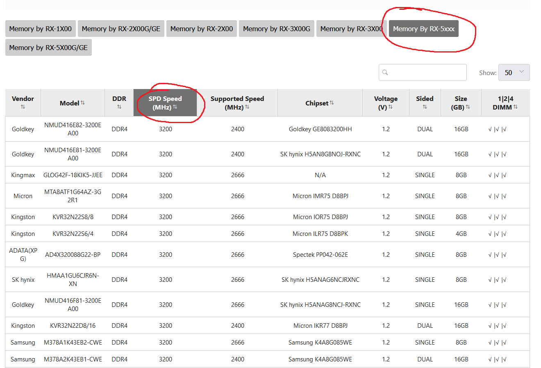Click chipset Spectek PP042-062E
Viewport: 541px width, 368px height.
(320, 254)
